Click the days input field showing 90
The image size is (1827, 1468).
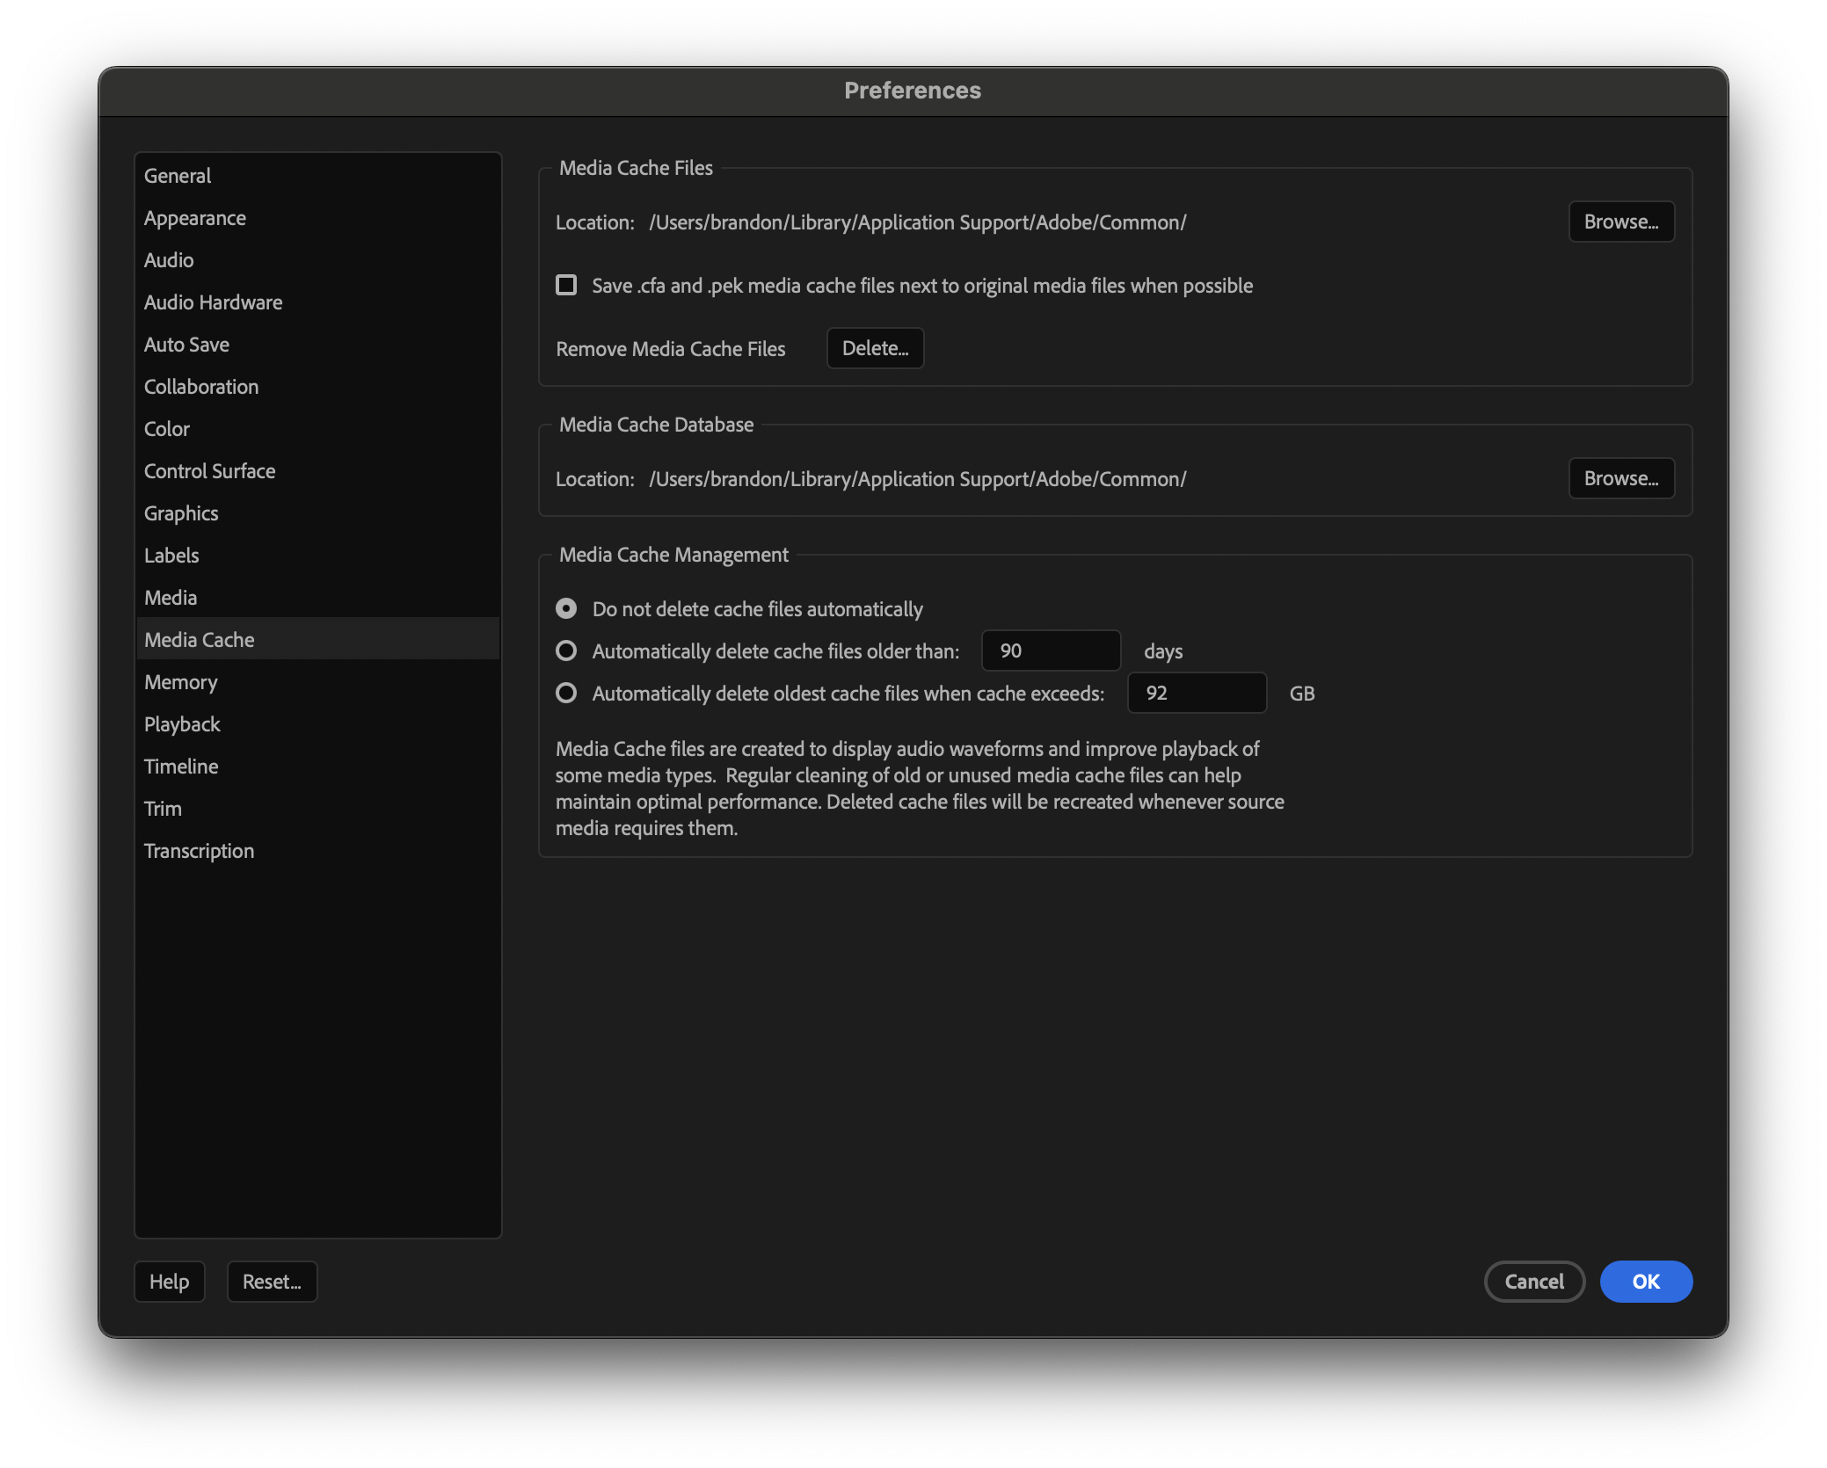tap(1050, 650)
